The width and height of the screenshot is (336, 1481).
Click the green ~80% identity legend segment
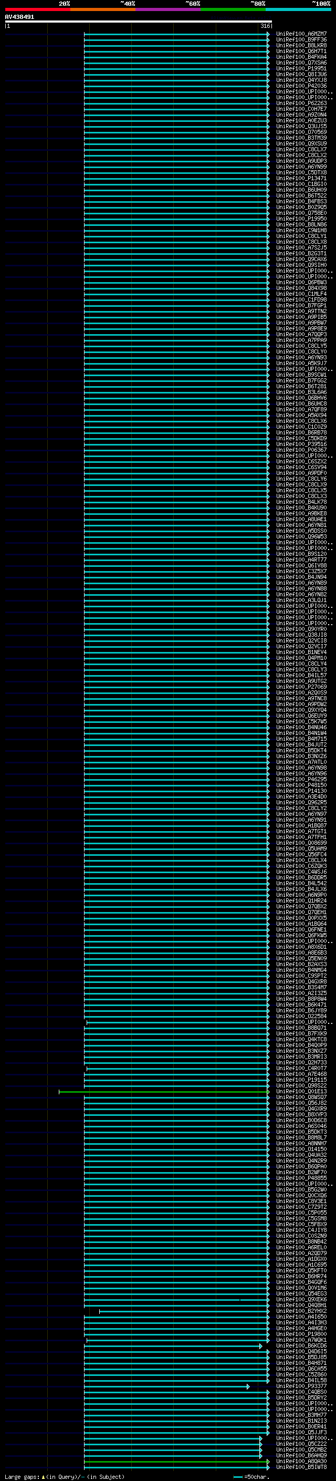point(233,9)
